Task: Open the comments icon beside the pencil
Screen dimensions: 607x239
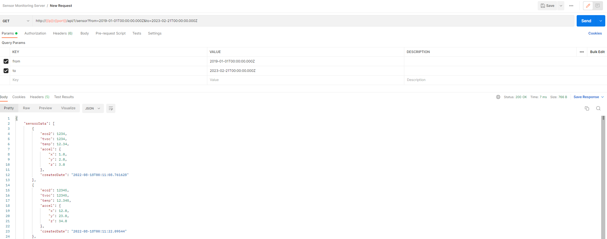Action: [598, 6]
